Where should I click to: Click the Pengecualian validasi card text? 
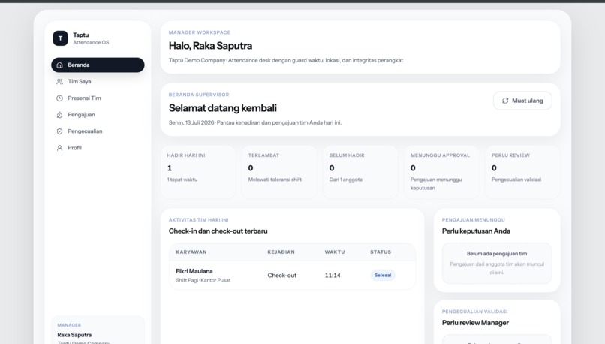click(x=516, y=180)
